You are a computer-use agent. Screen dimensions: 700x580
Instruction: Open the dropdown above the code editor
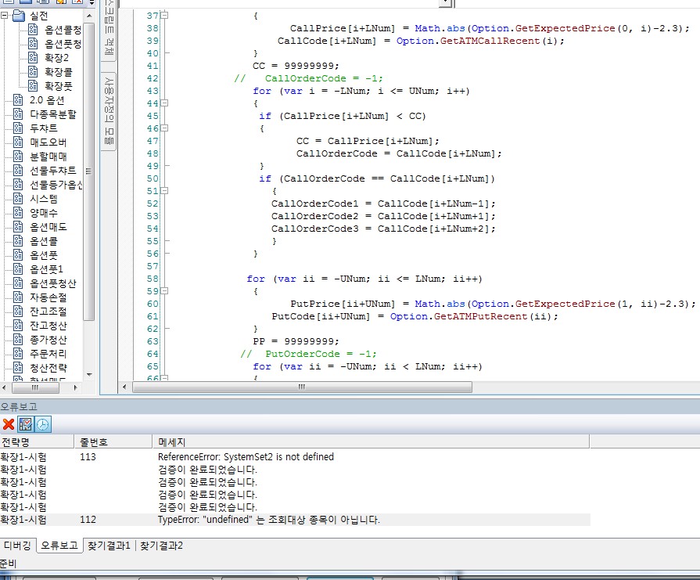pos(447,3)
